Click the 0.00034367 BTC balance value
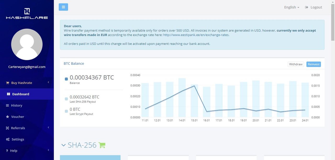 92,77
